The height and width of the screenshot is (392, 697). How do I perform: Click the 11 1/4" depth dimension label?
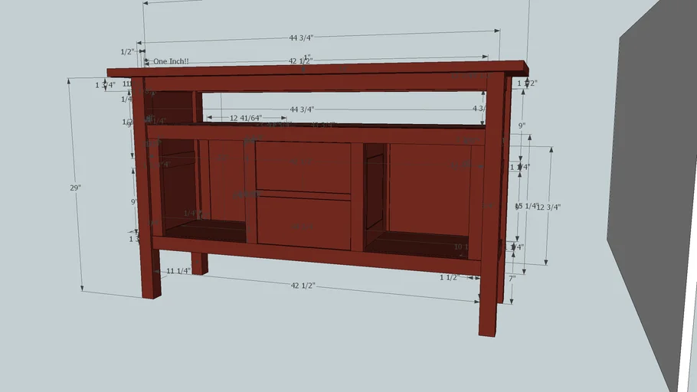click(180, 271)
